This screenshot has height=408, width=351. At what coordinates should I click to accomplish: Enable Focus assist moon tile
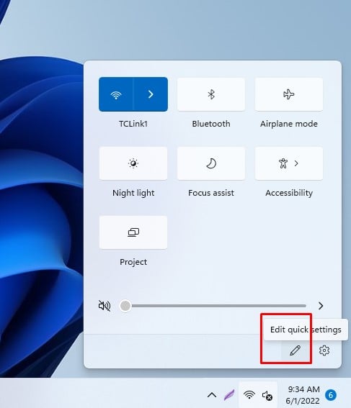(x=211, y=163)
